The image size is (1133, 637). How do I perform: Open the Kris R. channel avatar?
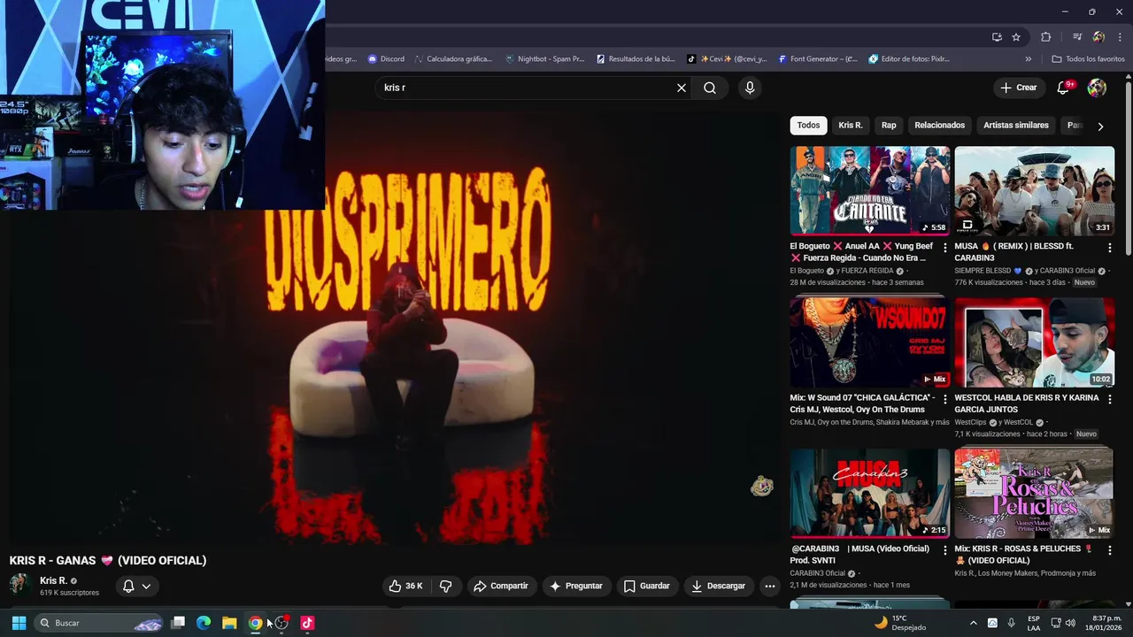point(19,585)
